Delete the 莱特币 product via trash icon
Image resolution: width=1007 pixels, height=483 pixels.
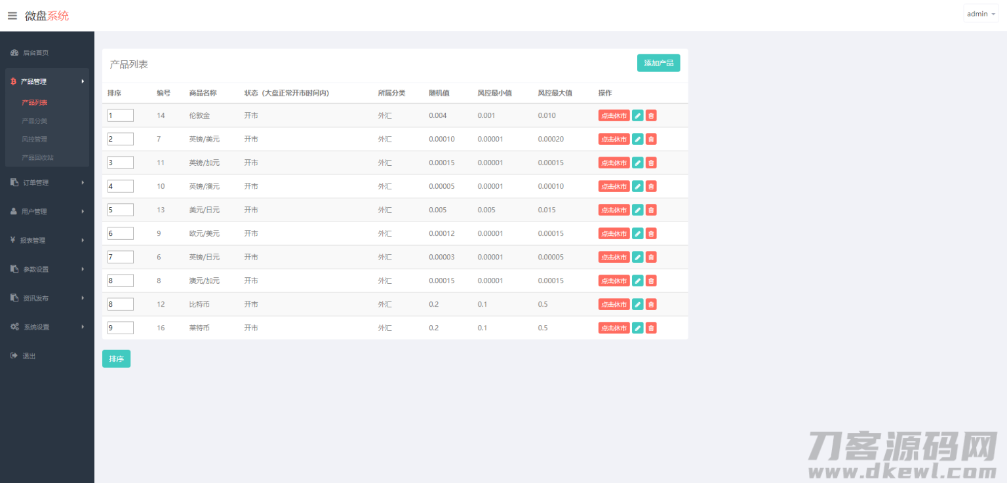tap(651, 328)
